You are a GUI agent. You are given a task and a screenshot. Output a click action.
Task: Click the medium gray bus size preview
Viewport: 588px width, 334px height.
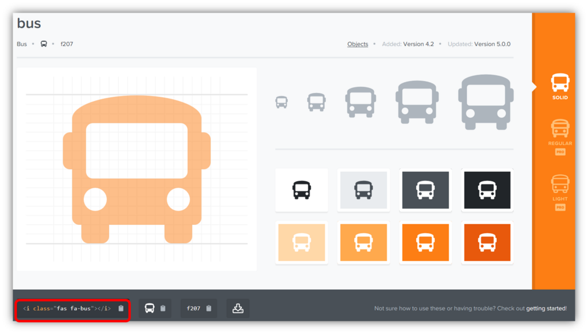[361, 102]
